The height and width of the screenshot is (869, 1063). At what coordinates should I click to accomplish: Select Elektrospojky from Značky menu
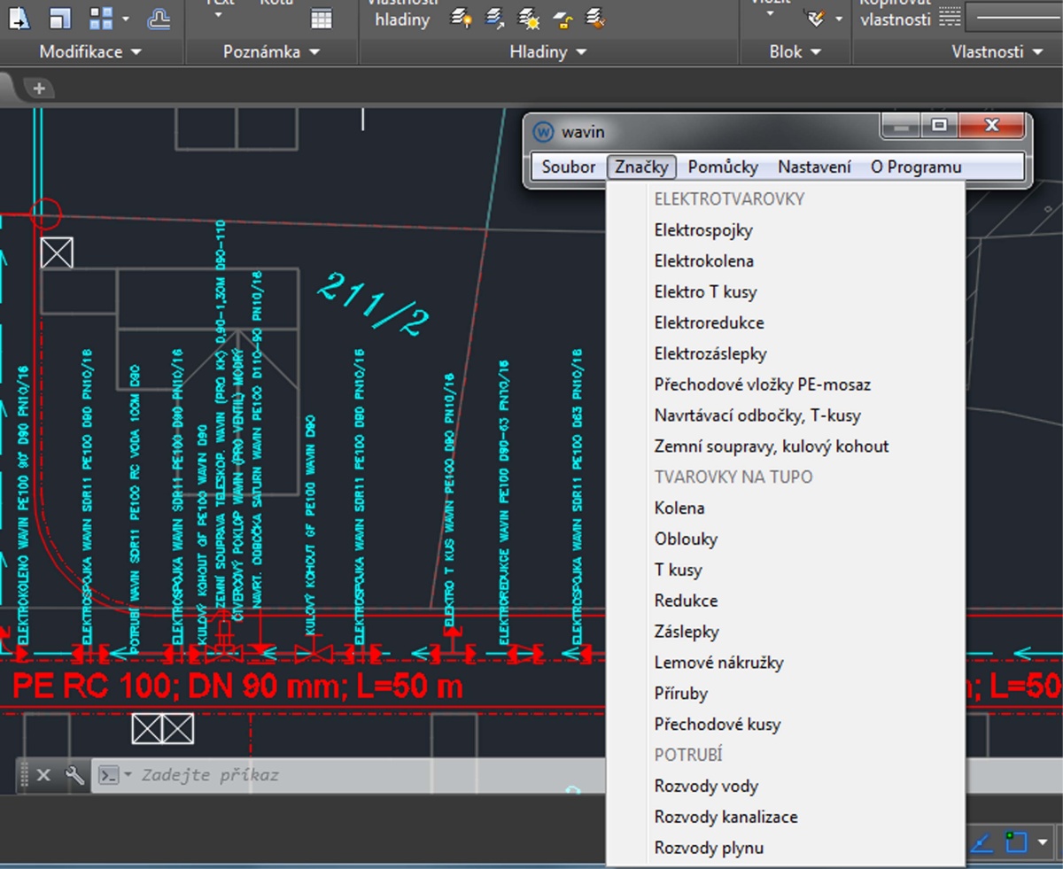tap(703, 230)
